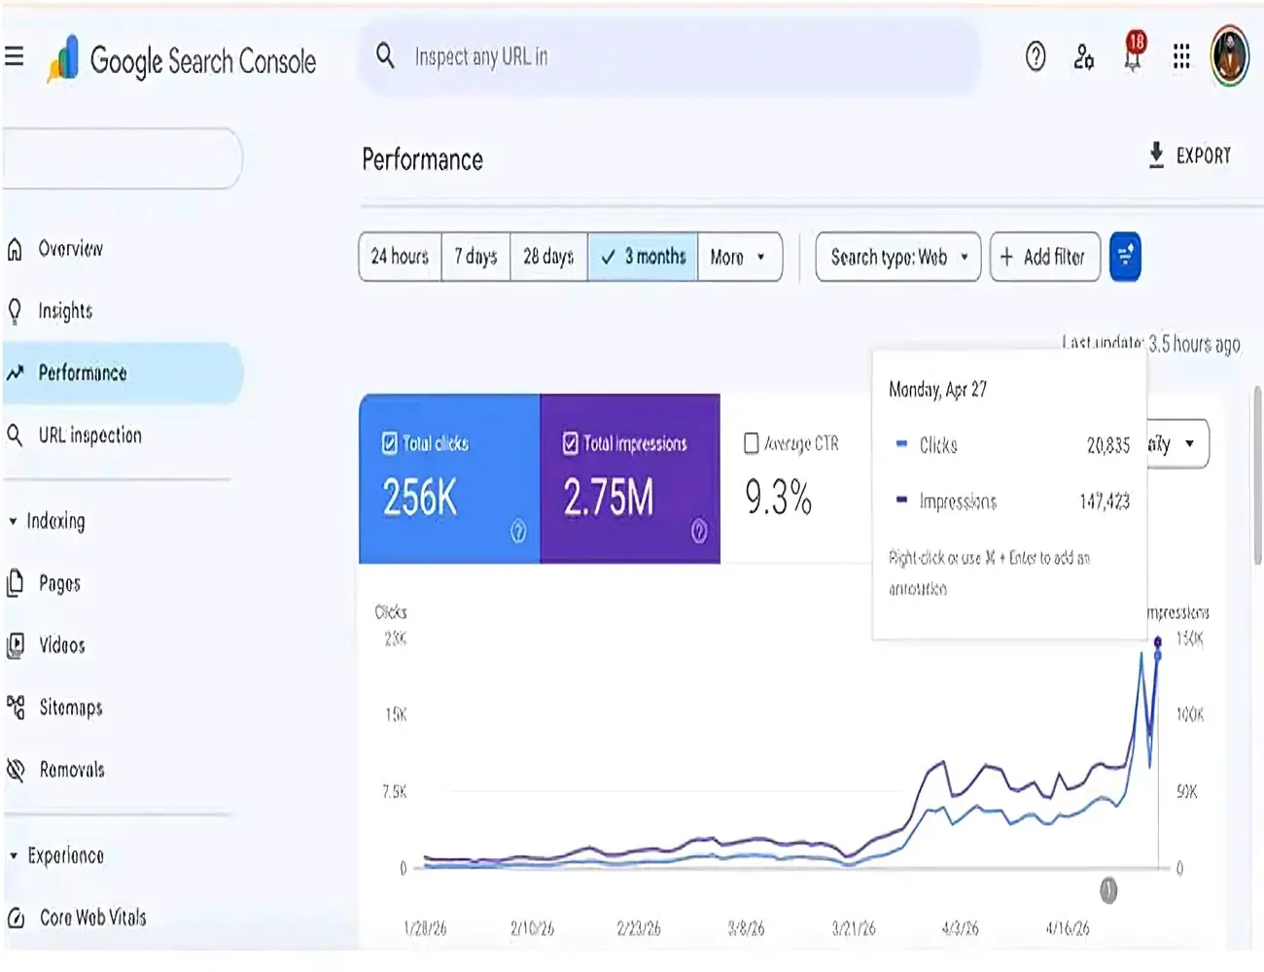This screenshot has height=972, width=1264.
Task: Click the 3.5 hours ago update text
Action: [x=1194, y=344]
